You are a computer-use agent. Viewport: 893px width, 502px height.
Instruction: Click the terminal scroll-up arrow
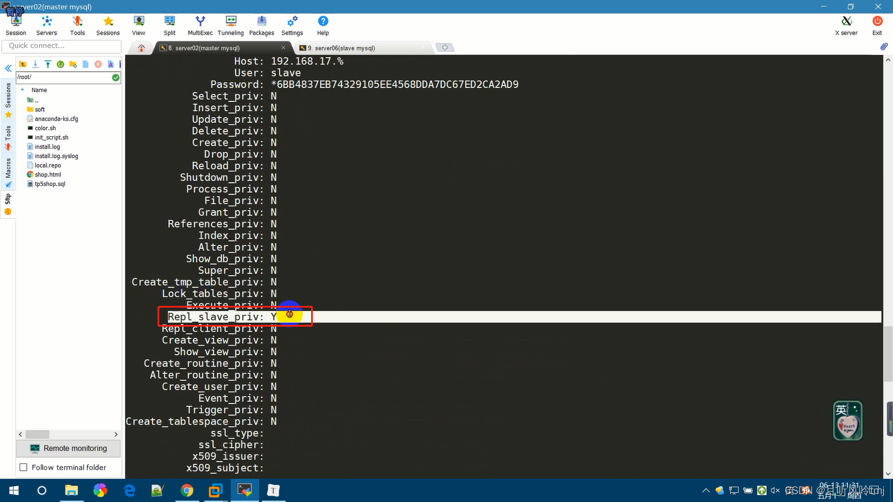click(888, 60)
